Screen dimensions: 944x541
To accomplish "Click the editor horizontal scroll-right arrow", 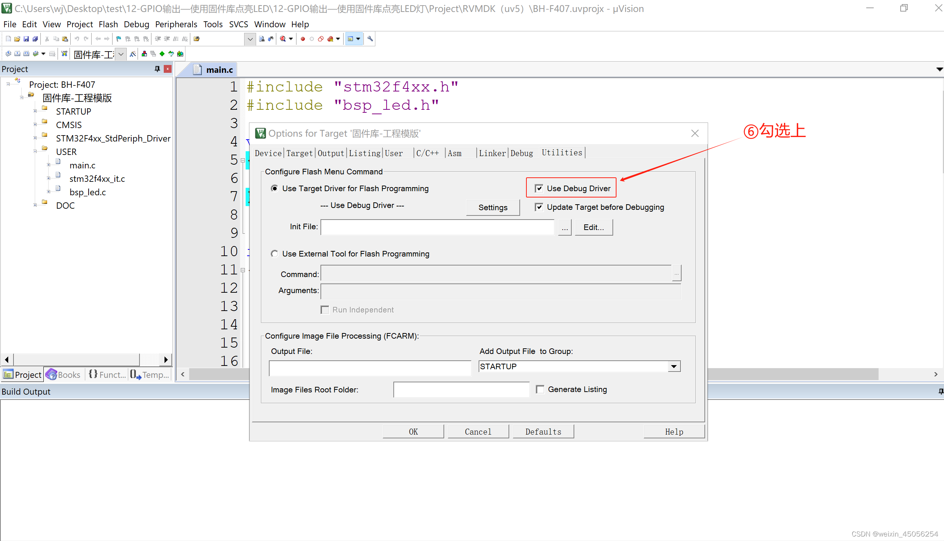I will 935,374.
